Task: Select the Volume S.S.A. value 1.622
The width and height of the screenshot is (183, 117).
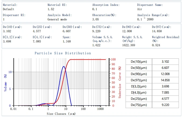Action: click(97, 46)
